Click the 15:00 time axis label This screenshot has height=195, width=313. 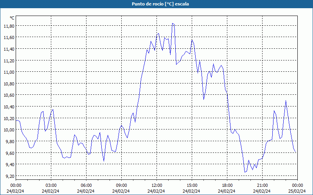[x=192, y=186]
